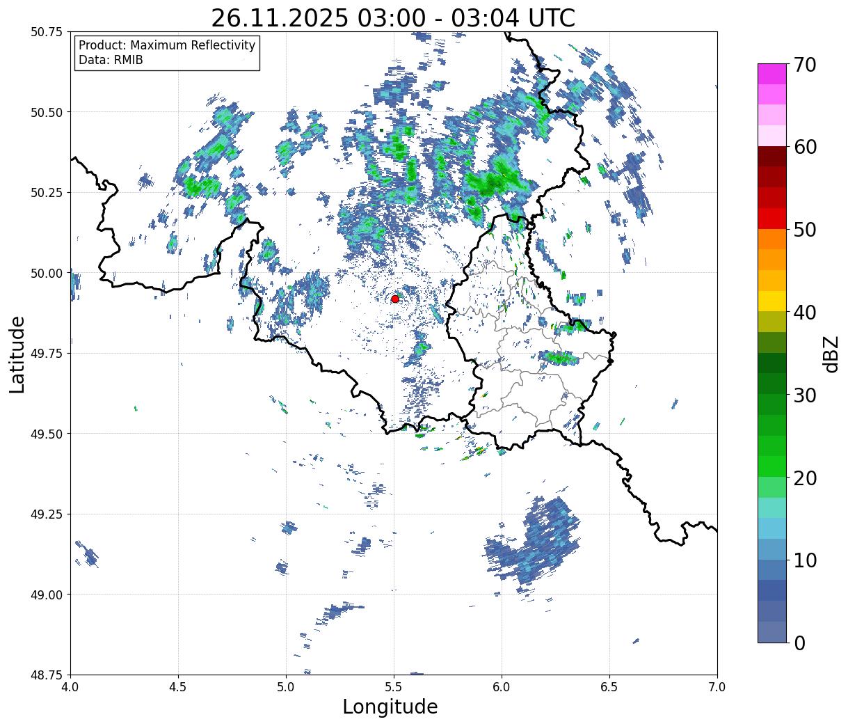
Task: Click the large blue echo blob near 49.15 latitude
Action: [x=533, y=541]
